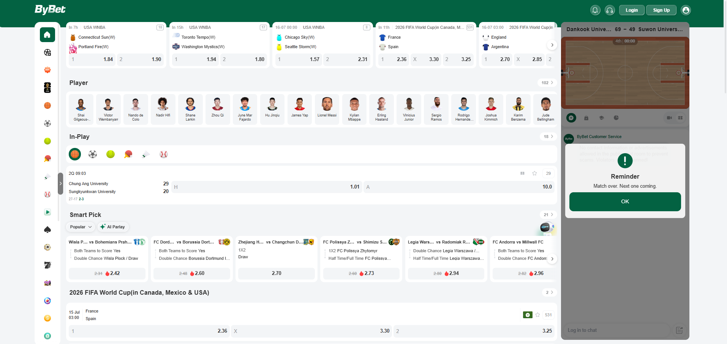Open all 29 markets for Chung Ang match
727x344 pixels.
(548, 173)
